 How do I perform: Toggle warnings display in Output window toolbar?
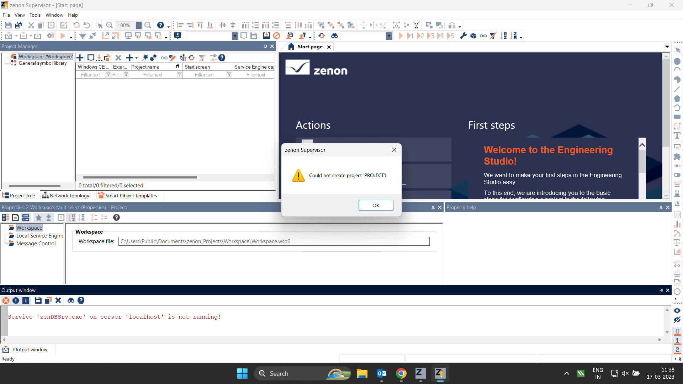coord(16,300)
